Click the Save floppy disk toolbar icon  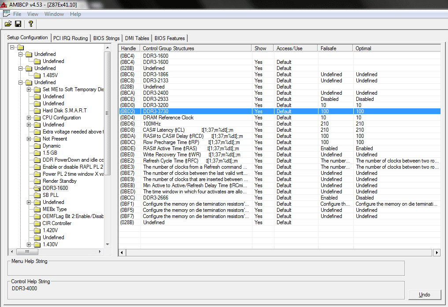point(18,24)
